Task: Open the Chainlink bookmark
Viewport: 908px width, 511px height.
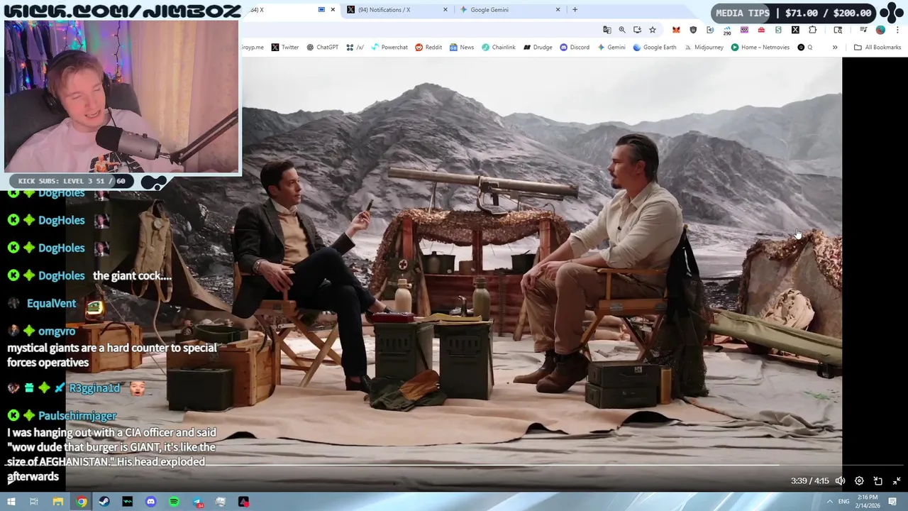Action: coord(499,48)
